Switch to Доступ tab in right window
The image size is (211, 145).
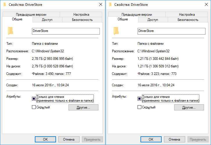pos(153,20)
